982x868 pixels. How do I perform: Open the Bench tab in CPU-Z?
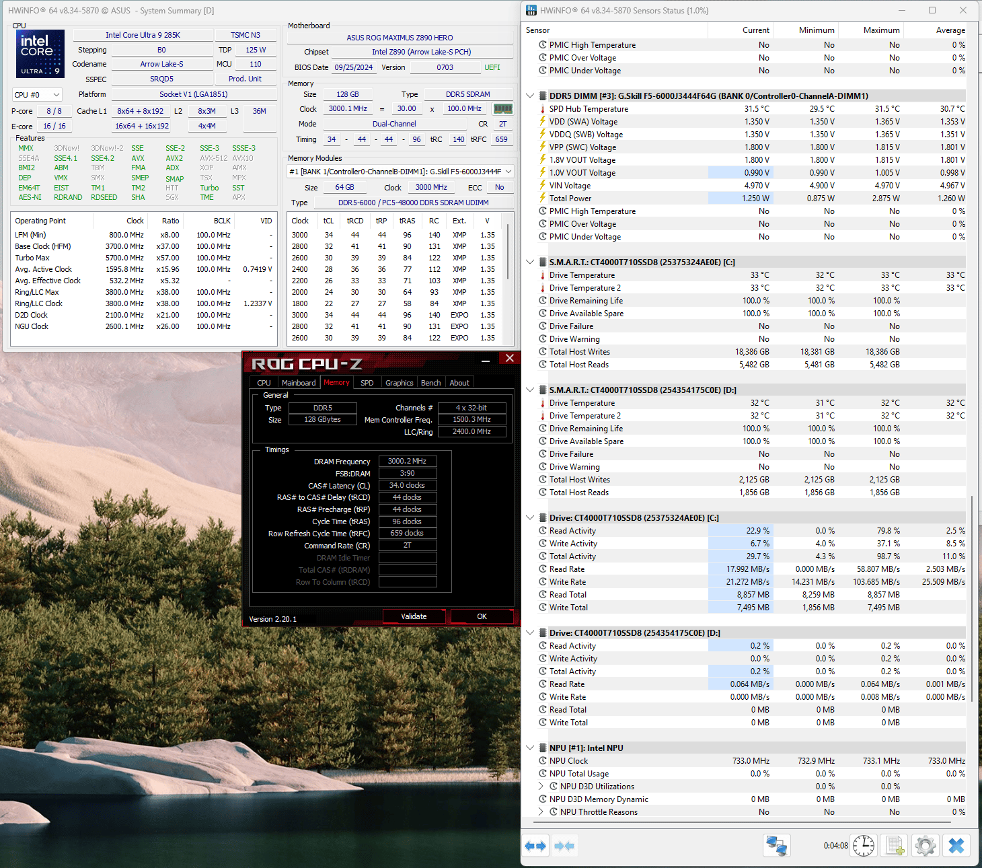pyautogui.click(x=431, y=383)
